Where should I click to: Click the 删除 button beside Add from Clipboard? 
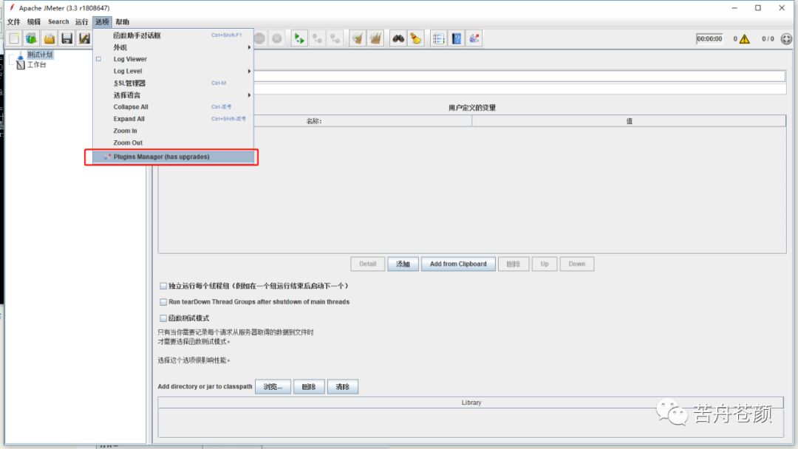(x=513, y=264)
